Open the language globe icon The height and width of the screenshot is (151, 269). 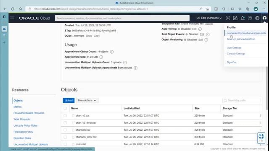pyautogui.click(x=257, y=18)
